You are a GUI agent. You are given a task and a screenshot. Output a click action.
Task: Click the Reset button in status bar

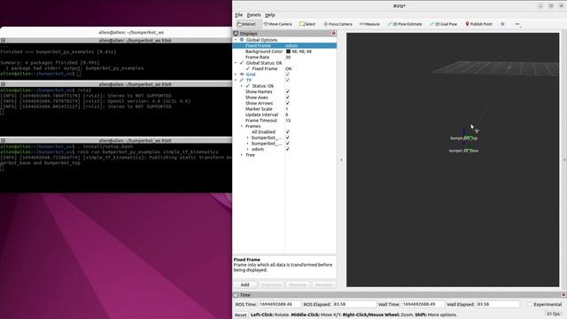click(240, 315)
